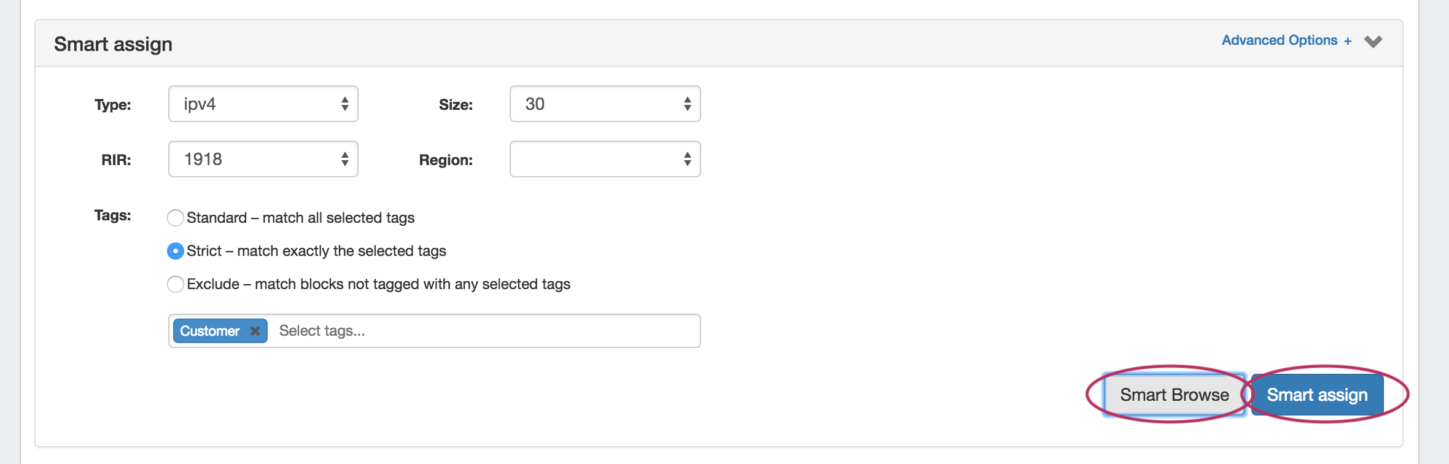Click the Region select arrows icon

pos(687,160)
